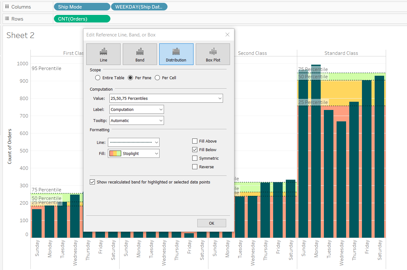The width and height of the screenshot is (407, 270).
Task: Select the Ship Mode pill in Columns
Action: point(82,7)
